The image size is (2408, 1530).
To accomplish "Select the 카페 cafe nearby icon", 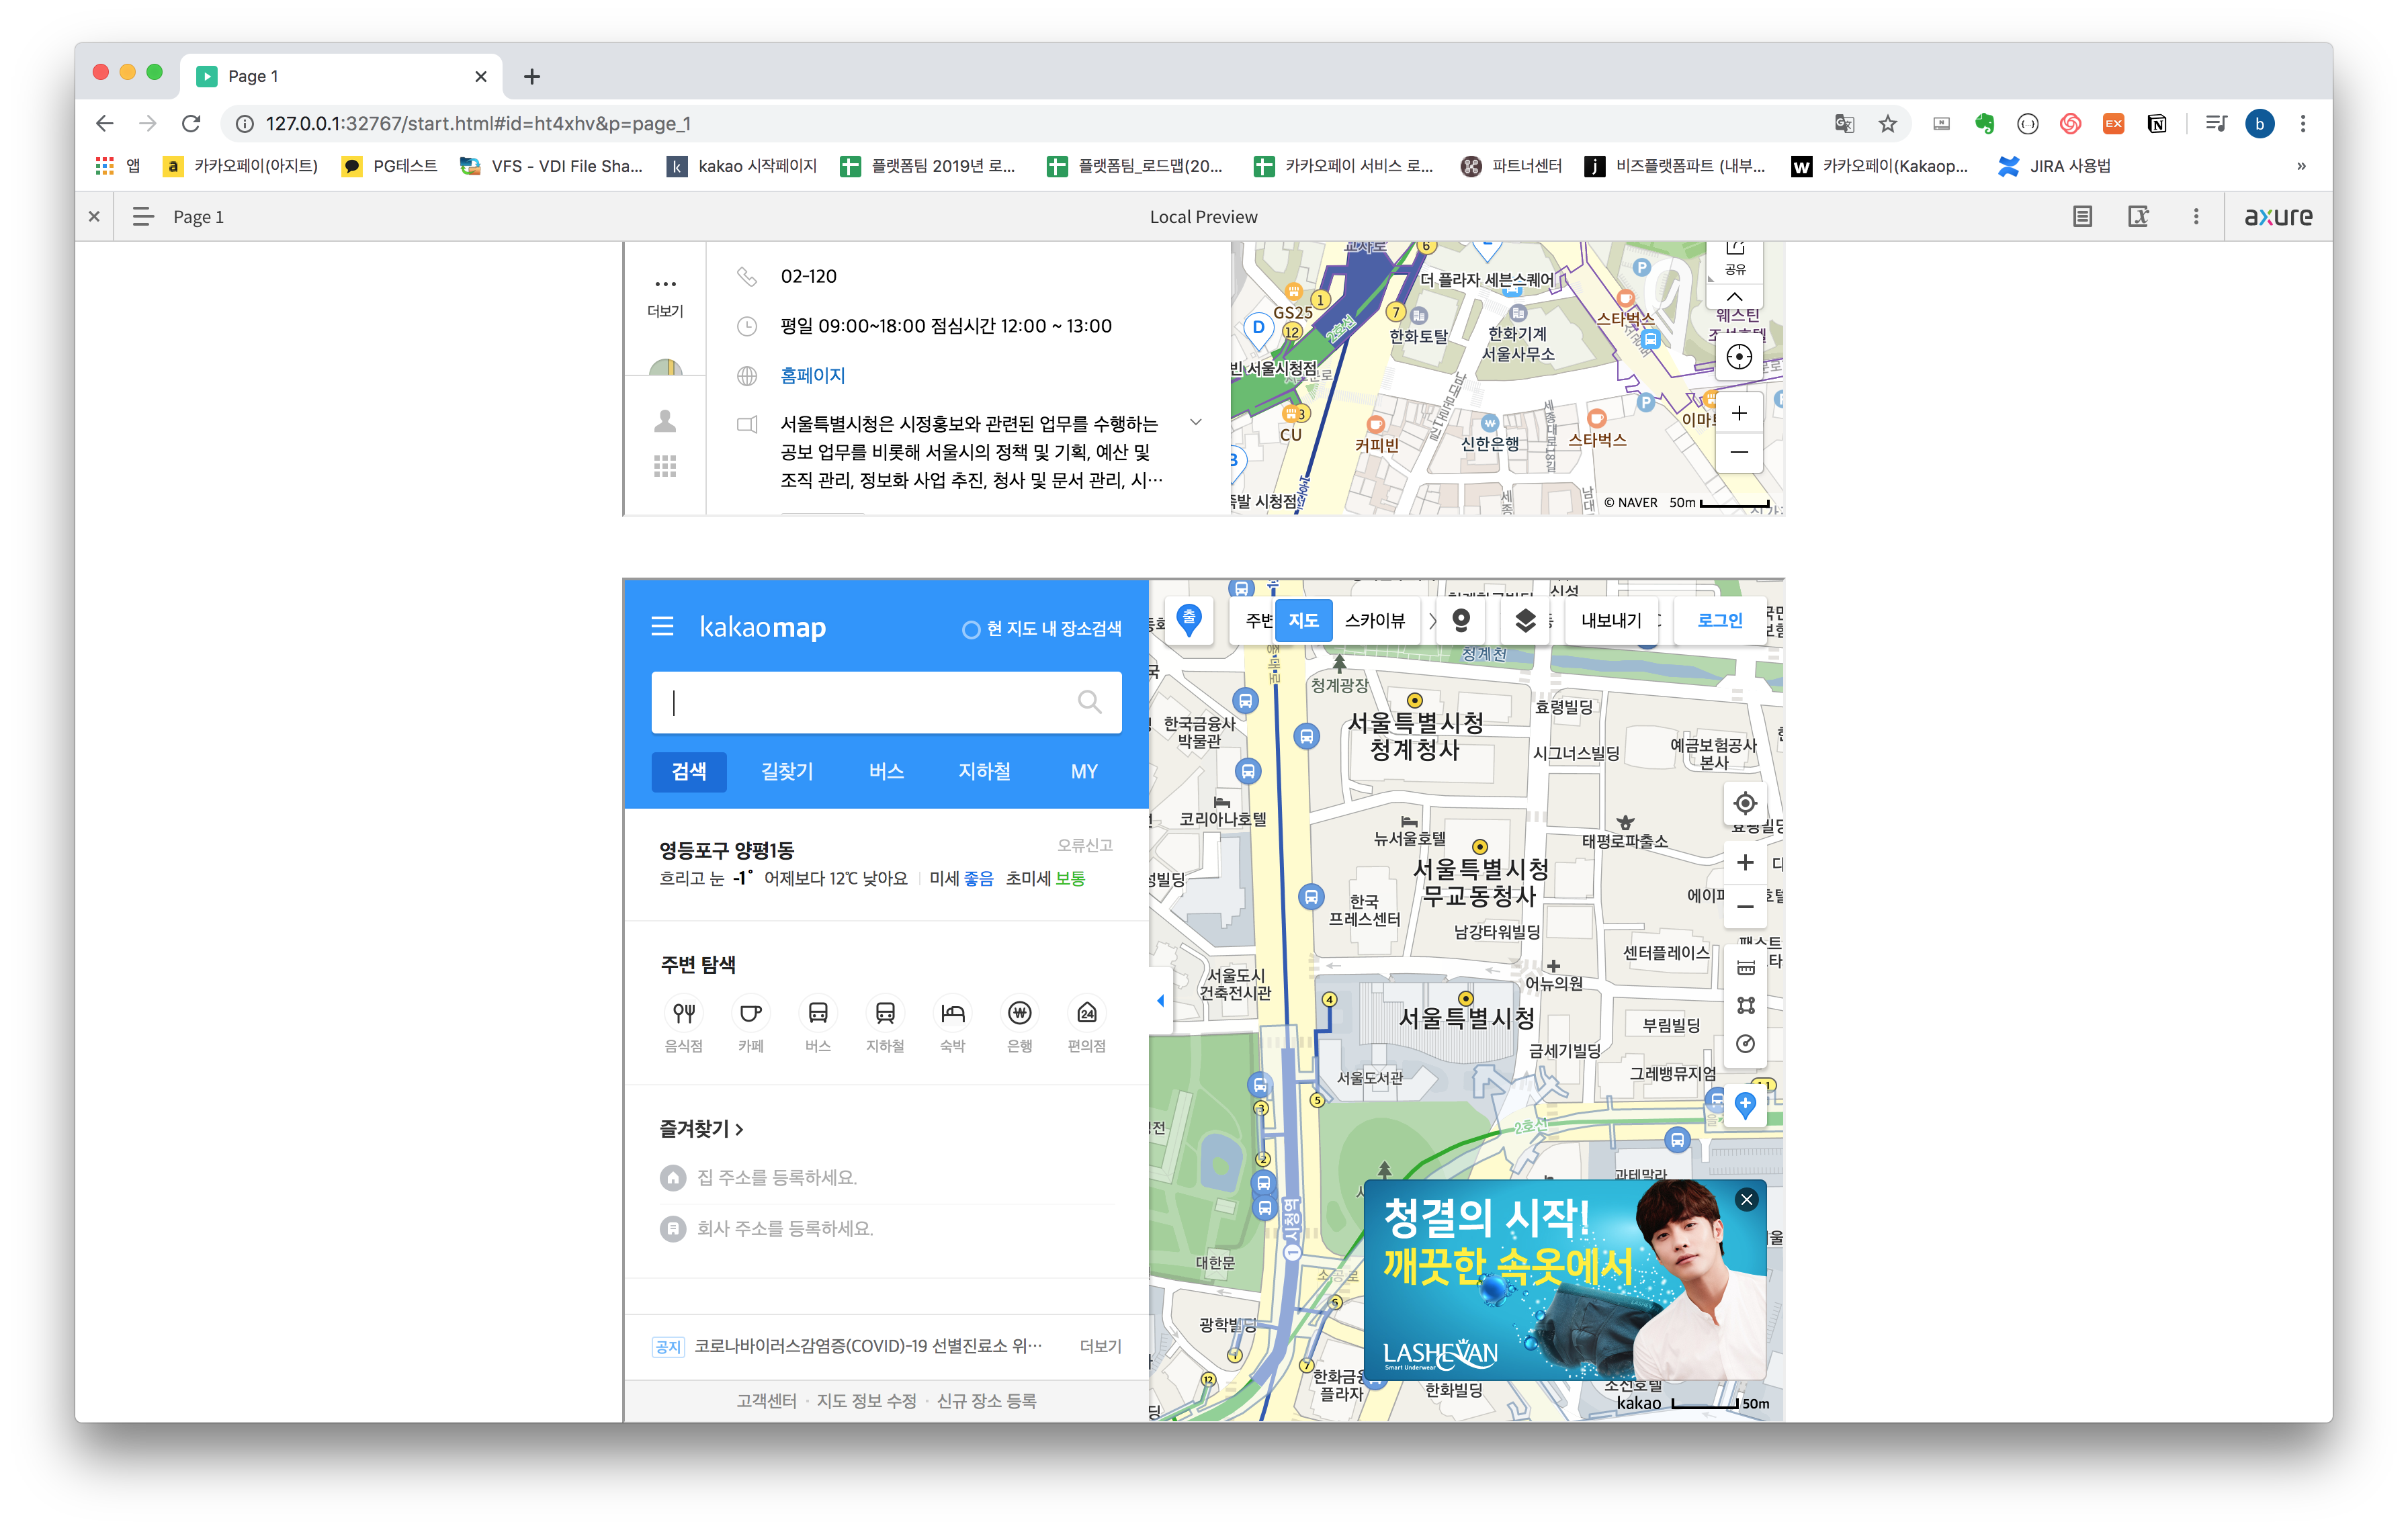I will click(751, 1014).
